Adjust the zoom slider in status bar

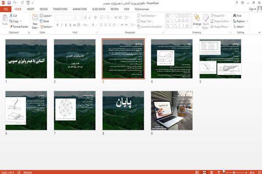pos(234,173)
